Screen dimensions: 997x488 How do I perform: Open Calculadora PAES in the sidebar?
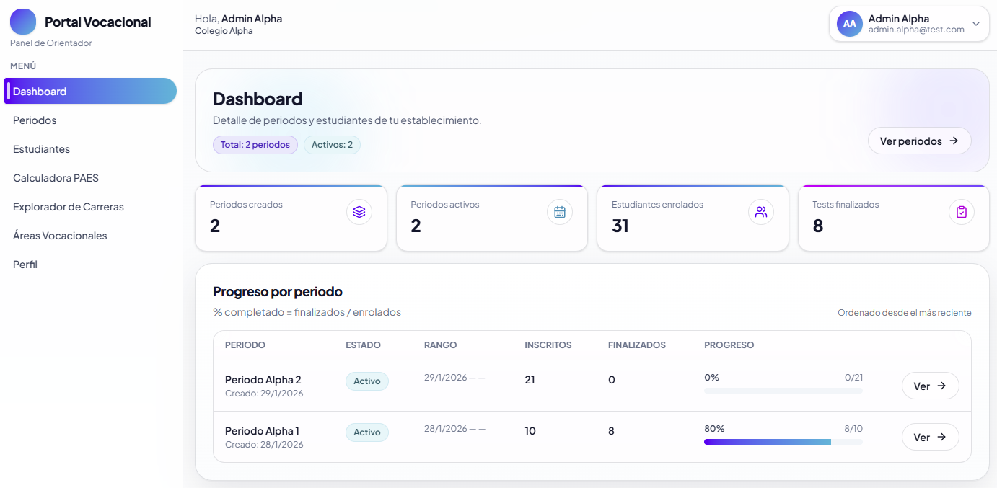tap(55, 178)
